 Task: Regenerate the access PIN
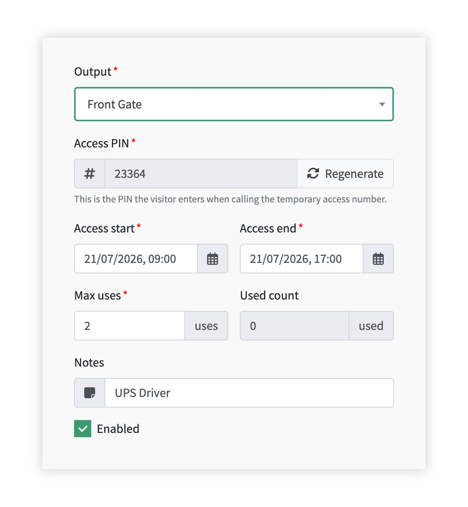pos(346,174)
